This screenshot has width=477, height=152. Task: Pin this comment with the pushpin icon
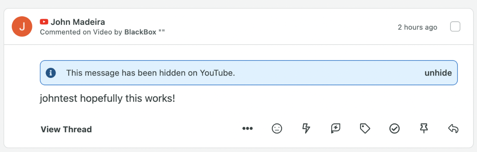[x=424, y=129]
